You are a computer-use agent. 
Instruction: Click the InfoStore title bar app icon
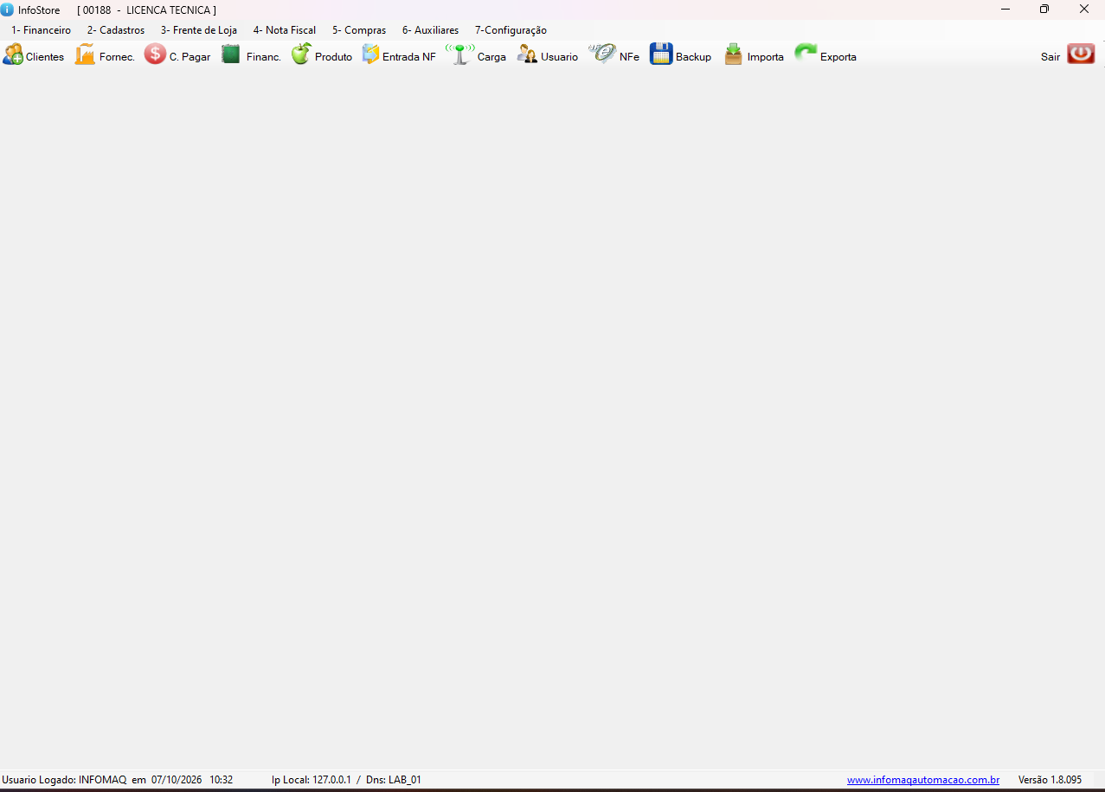tap(7, 10)
